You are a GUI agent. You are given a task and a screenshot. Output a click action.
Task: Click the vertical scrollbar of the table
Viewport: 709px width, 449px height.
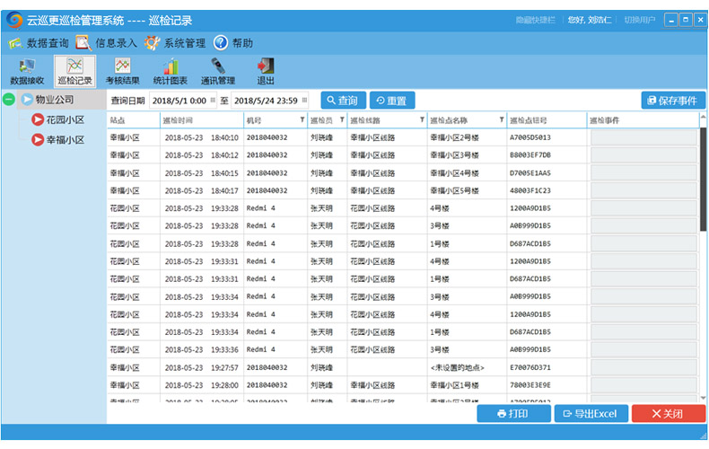pos(703,181)
